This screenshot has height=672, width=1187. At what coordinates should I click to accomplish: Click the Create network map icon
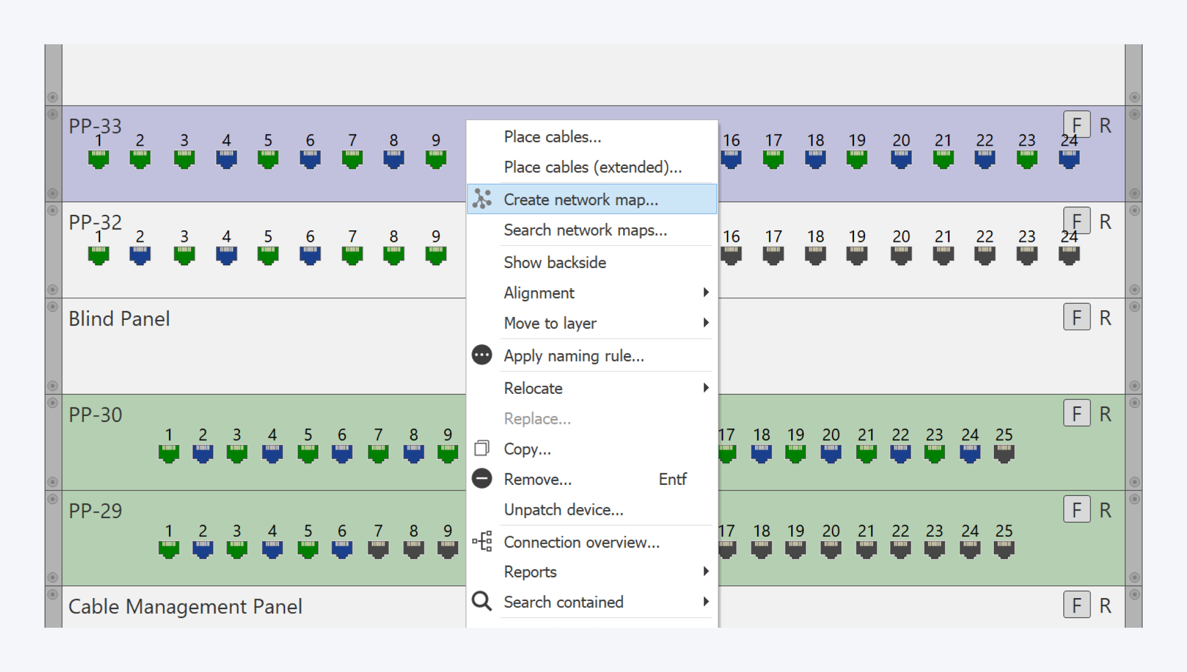tap(482, 199)
